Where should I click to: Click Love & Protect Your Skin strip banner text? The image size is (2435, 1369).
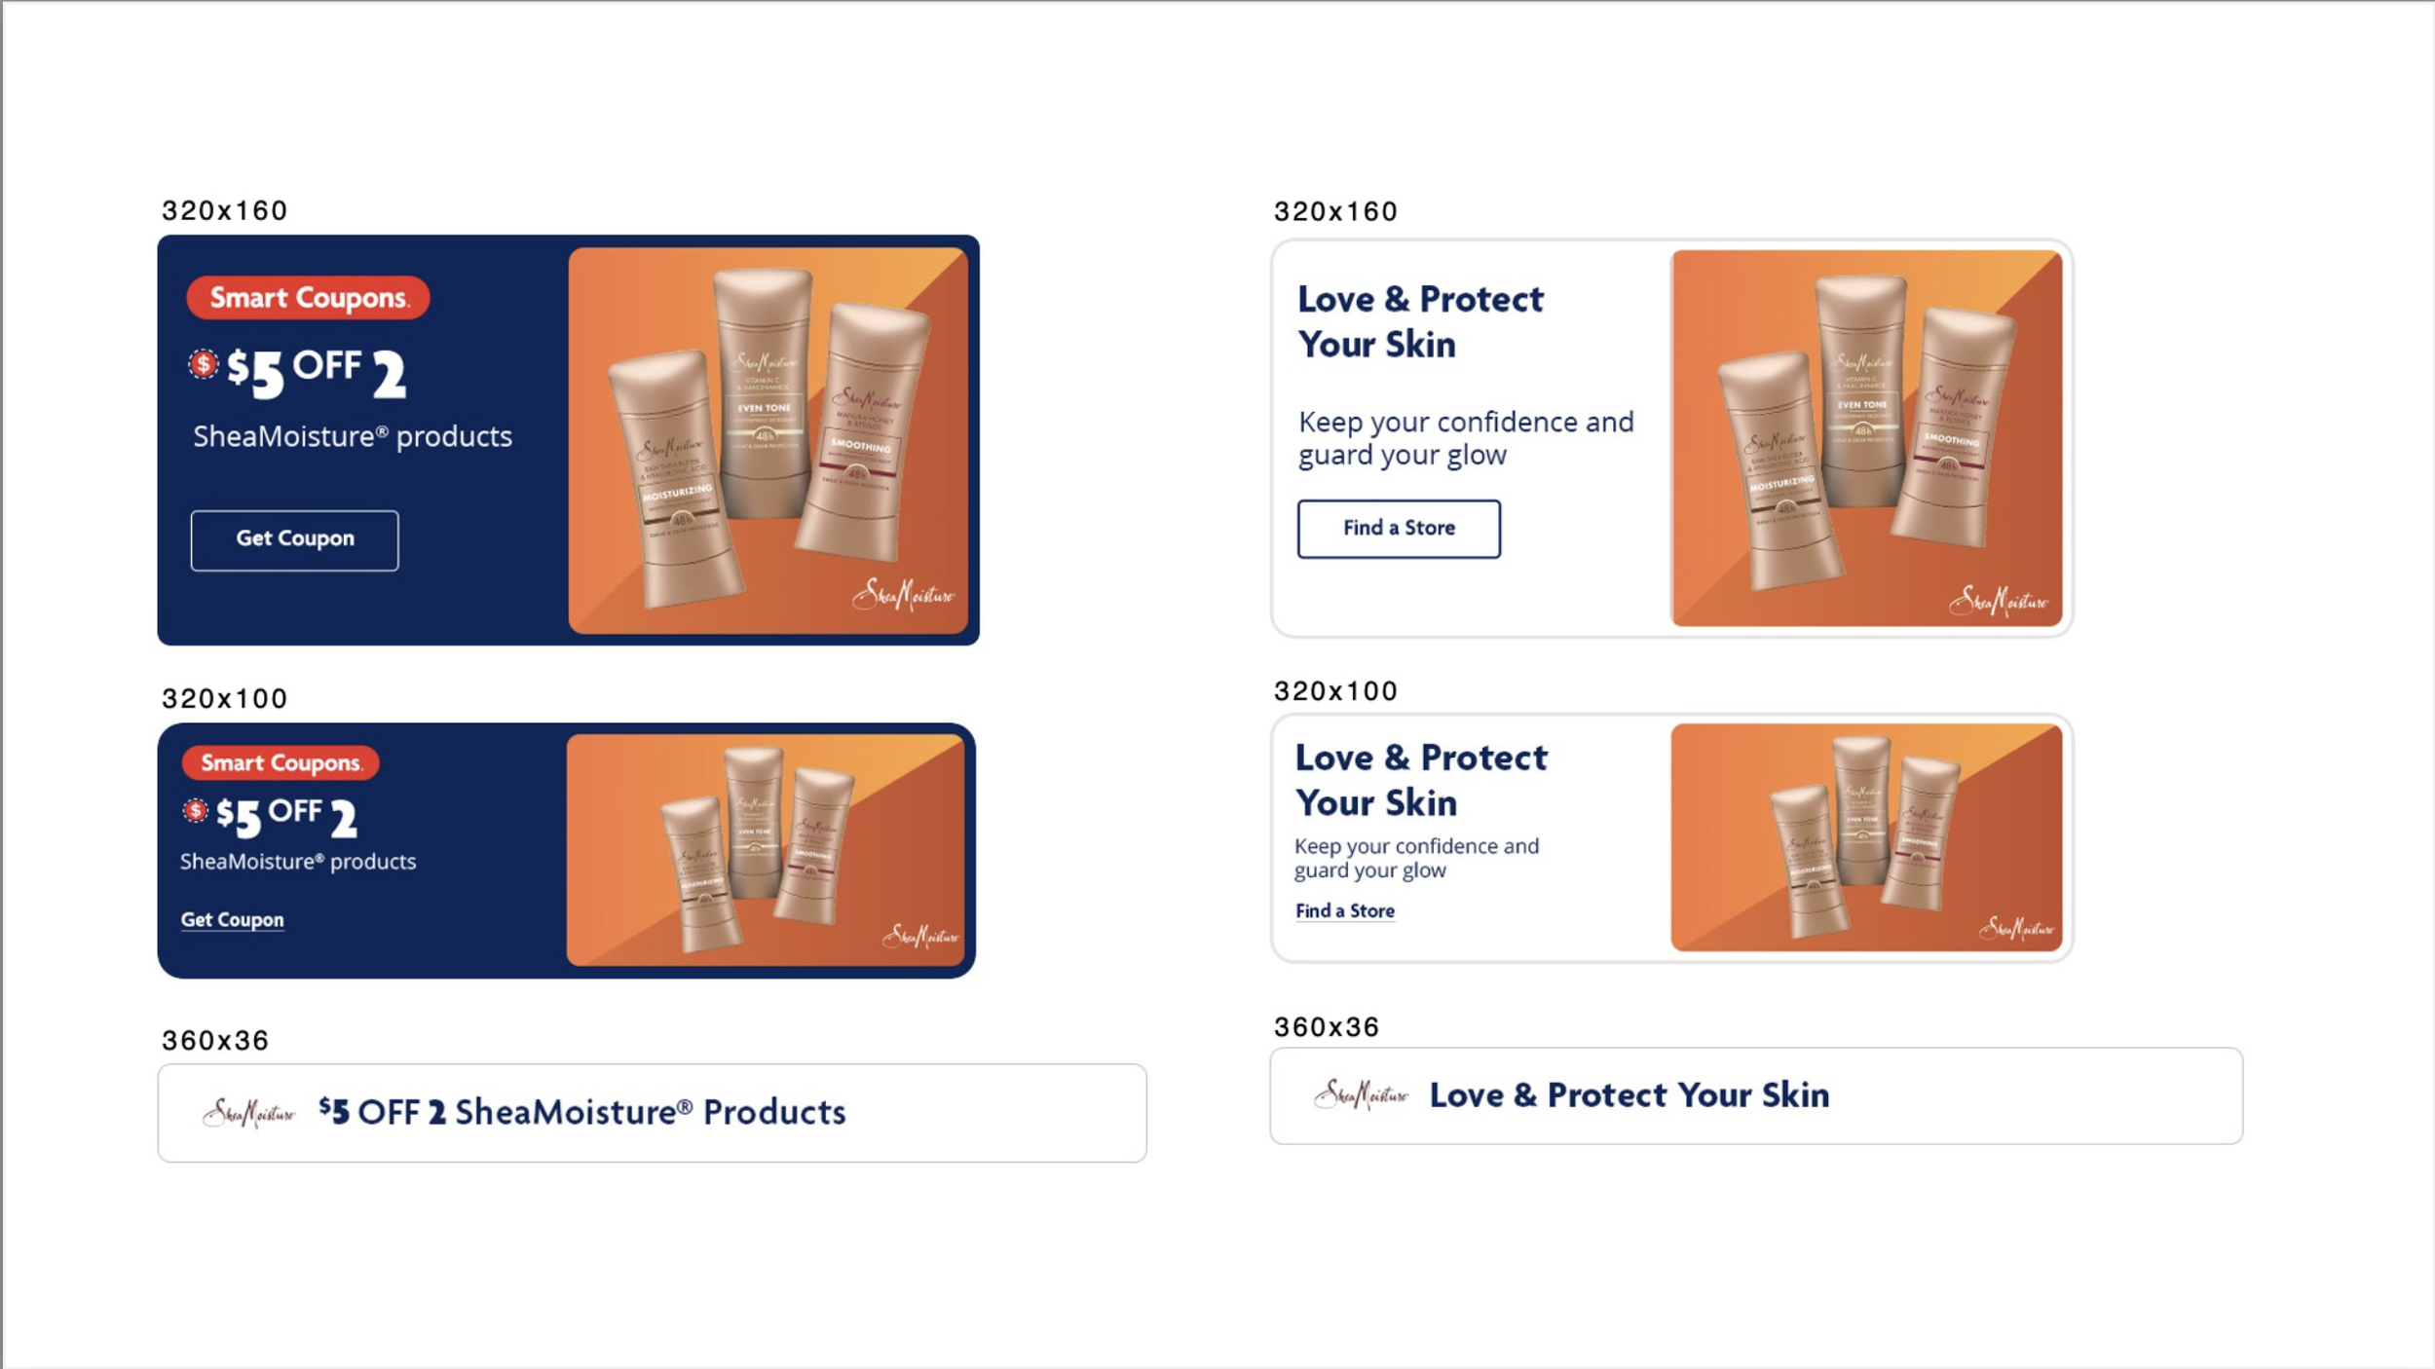pos(1630,1095)
